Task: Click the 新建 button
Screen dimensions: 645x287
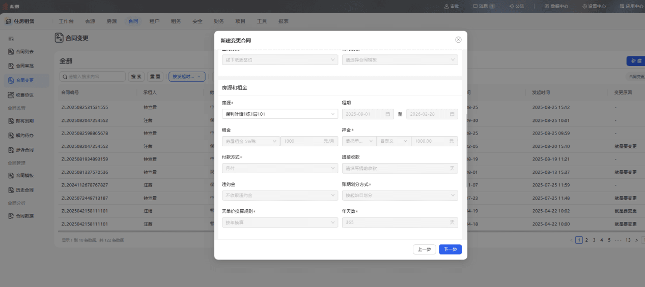Action: pyautogui.click(x=636, y=61)
